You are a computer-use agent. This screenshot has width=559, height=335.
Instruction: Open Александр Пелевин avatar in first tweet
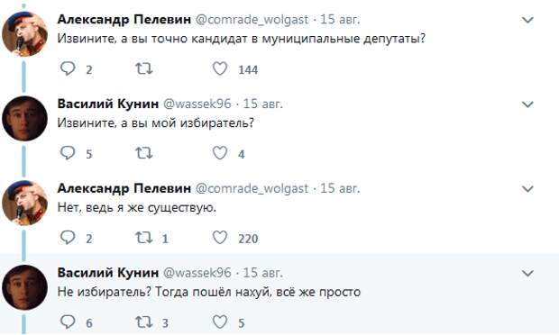[24, 34]
